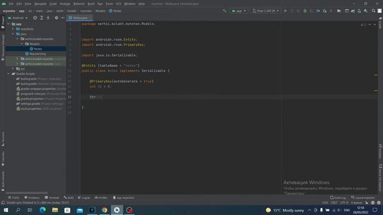Click the Windows Search taskbar icon
The image size is (383, 215).
point(18,210)
